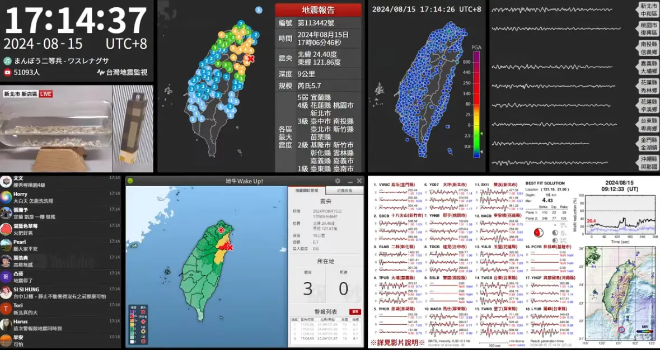
Task: Select the purple intensity-7 legend swatch
Action: 132,311
